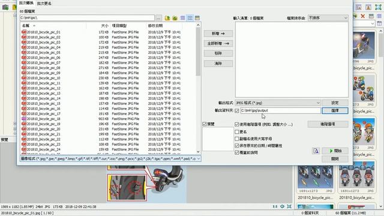Click 清除 clear button

point(218,64)
